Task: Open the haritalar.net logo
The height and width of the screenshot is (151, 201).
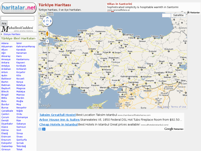Action: coord(19,8)
